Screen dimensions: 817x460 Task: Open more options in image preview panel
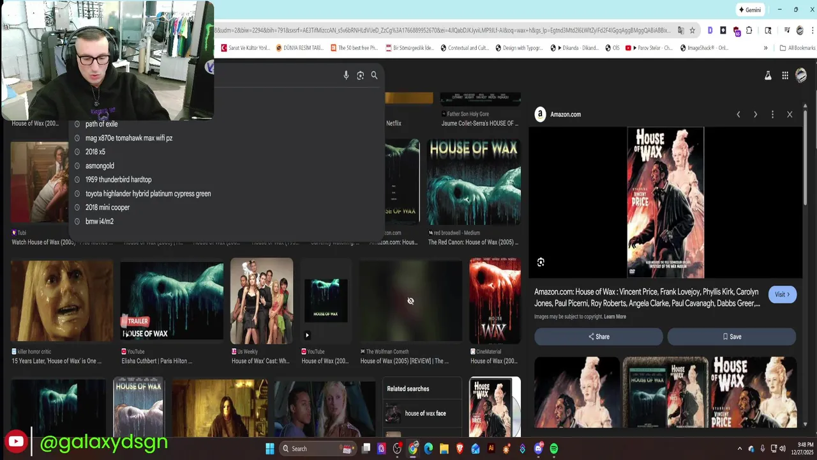click(772, 114)
